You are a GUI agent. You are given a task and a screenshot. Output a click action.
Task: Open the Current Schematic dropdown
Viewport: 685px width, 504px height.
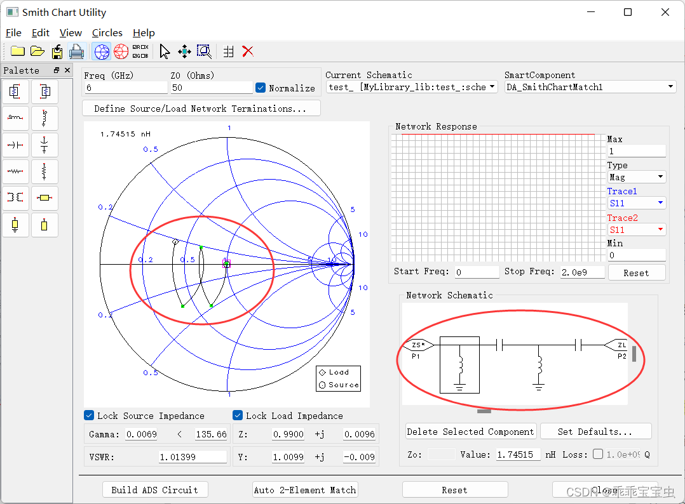tap(412, 87)
